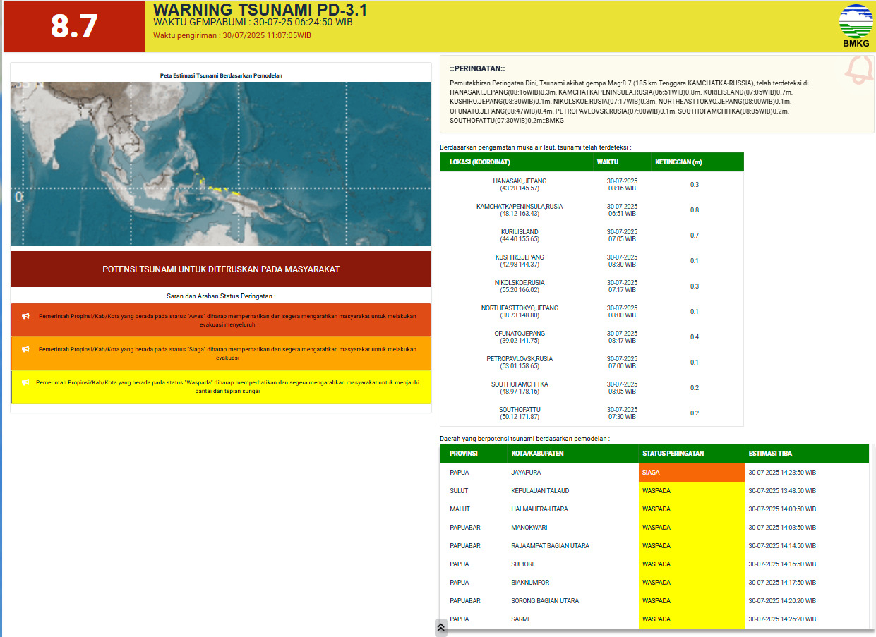
Task: Click the STATUS PERINGATAN column header
Action: click(673, 454)
